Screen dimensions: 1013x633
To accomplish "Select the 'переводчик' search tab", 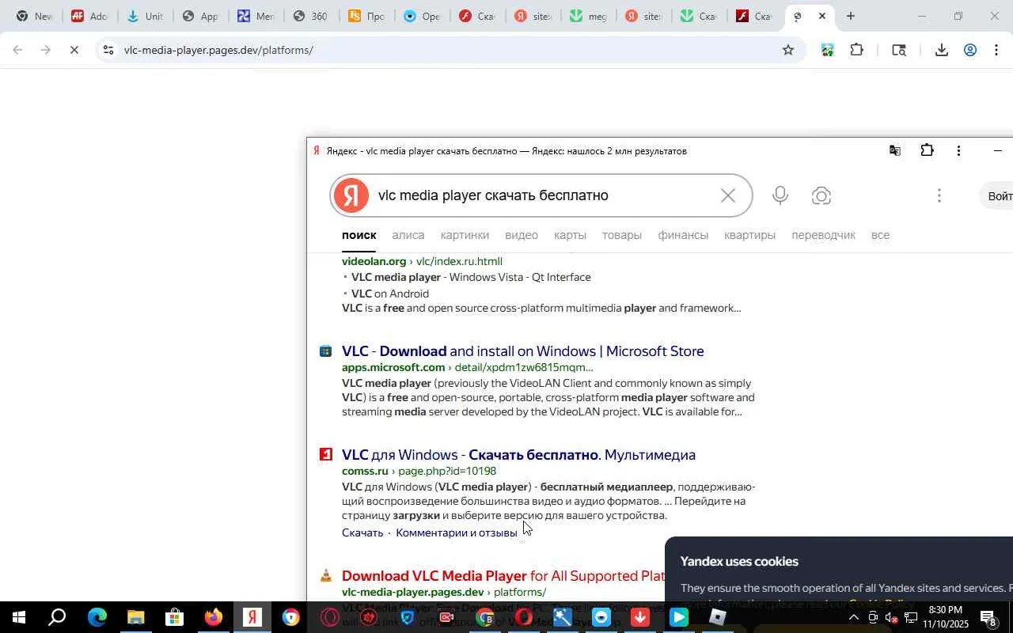I will (x=823, y=235).
